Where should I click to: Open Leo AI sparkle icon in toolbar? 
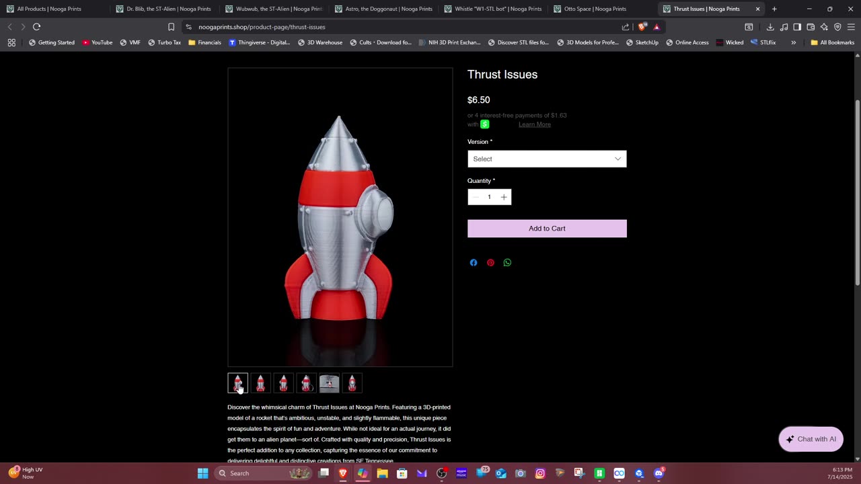[824, 27]
